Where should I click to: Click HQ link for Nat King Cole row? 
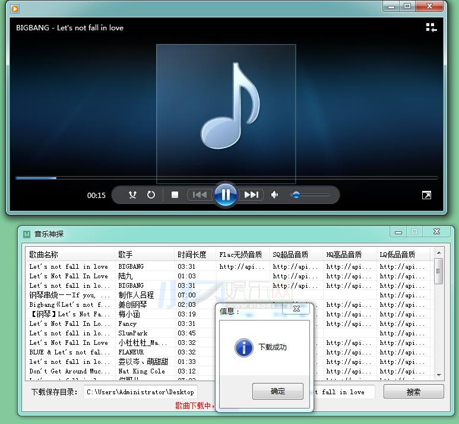[349, 371]
